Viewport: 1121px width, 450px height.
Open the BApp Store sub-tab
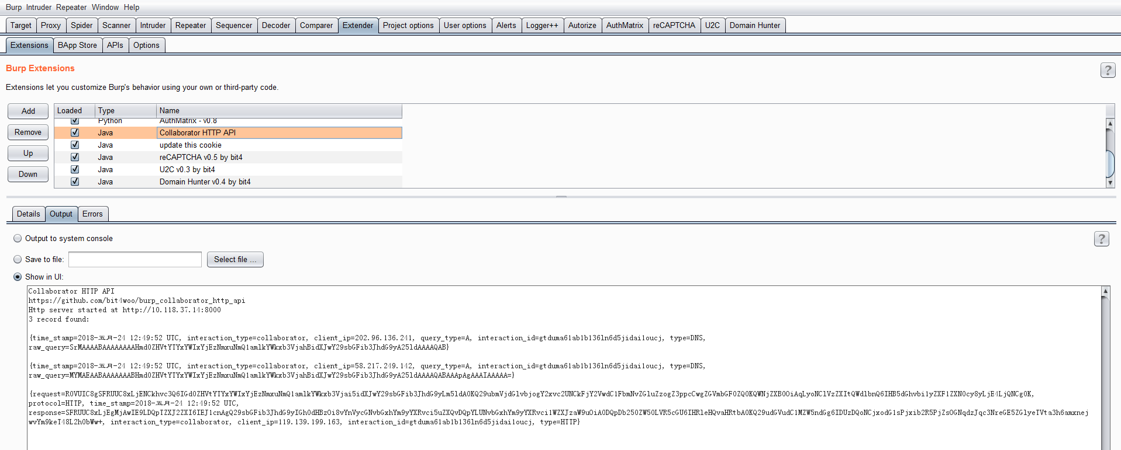click(77, 45)
